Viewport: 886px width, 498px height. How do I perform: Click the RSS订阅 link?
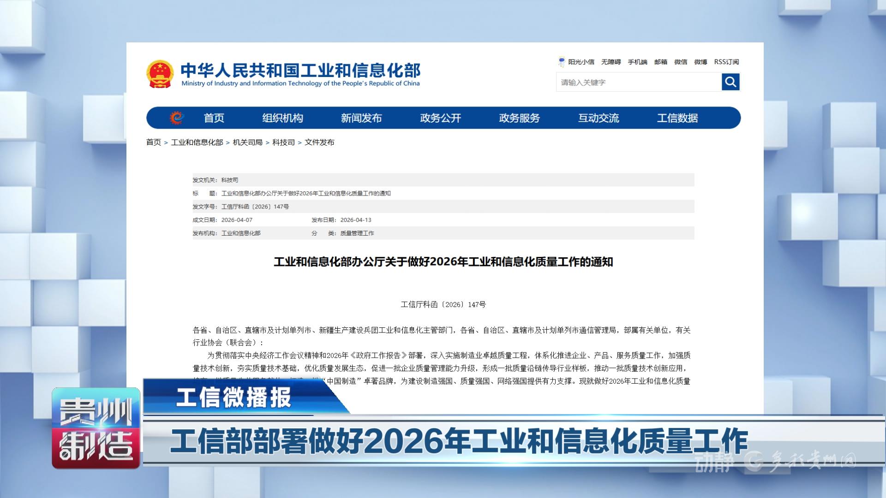click(x=726, y=62)
